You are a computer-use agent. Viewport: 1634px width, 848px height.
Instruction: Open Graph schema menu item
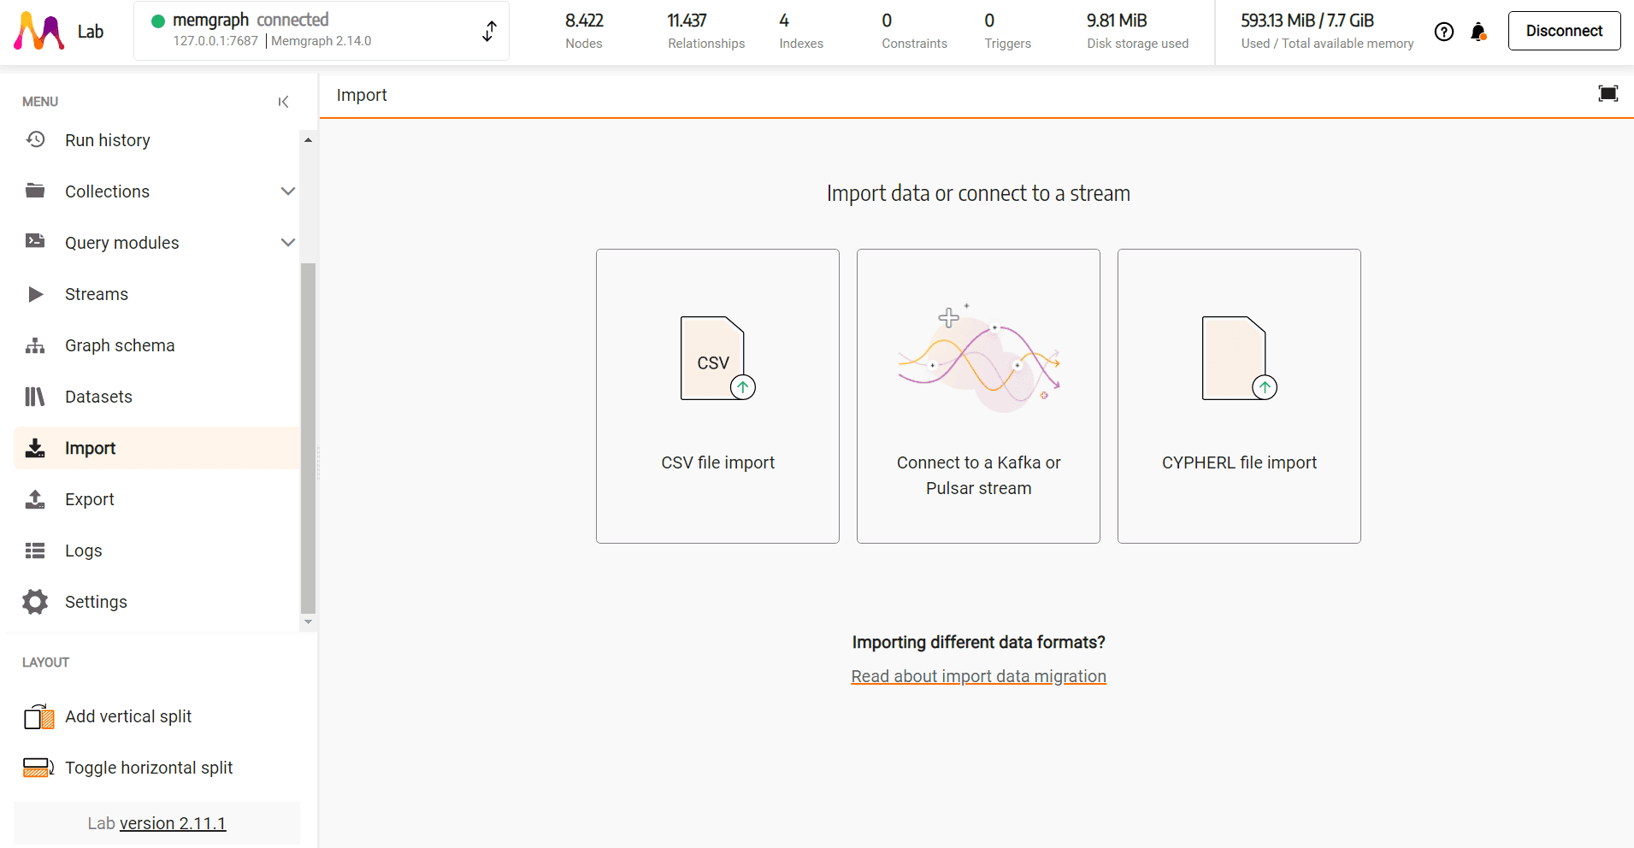tap(156, 345)
